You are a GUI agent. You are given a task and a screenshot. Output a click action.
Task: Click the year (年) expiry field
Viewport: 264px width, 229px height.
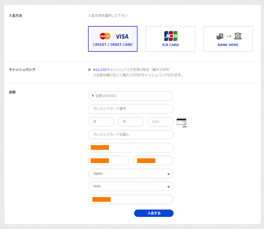131,122
